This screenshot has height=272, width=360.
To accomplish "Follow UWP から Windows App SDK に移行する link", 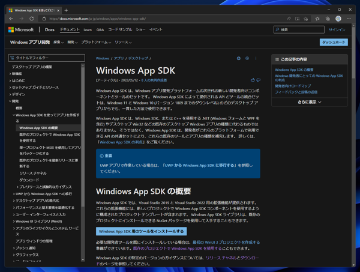I will [200, 165].
